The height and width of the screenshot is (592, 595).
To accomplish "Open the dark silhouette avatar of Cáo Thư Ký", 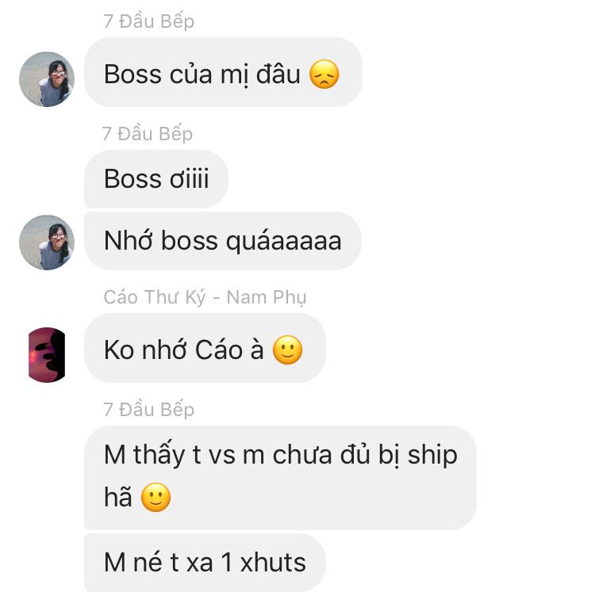I will (x=47, y=355).
